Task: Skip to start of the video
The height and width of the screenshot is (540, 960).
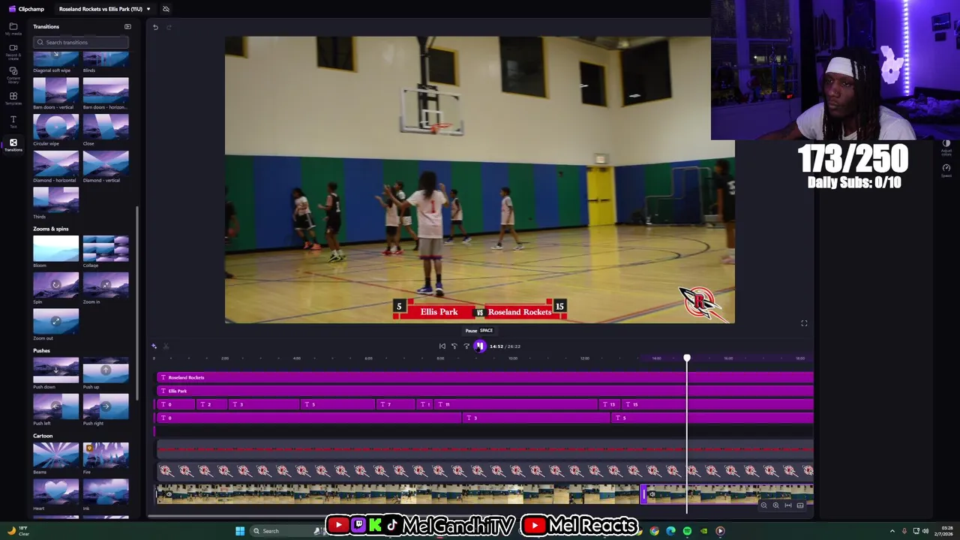Action: 442,346
